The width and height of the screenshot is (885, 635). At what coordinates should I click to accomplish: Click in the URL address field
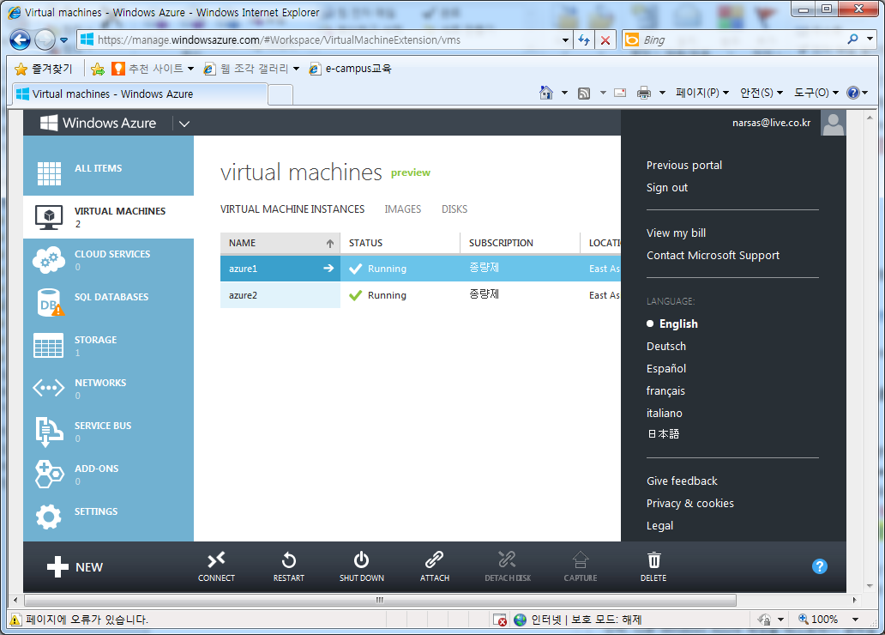pyautogui.click(x=326, y=40)
